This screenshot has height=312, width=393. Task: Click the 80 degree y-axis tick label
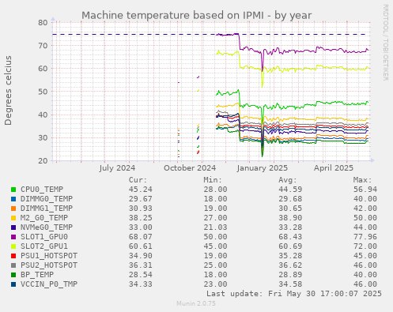point(43,22)
